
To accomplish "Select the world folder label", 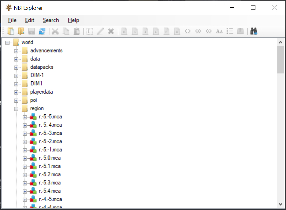I will pos(27,42).
